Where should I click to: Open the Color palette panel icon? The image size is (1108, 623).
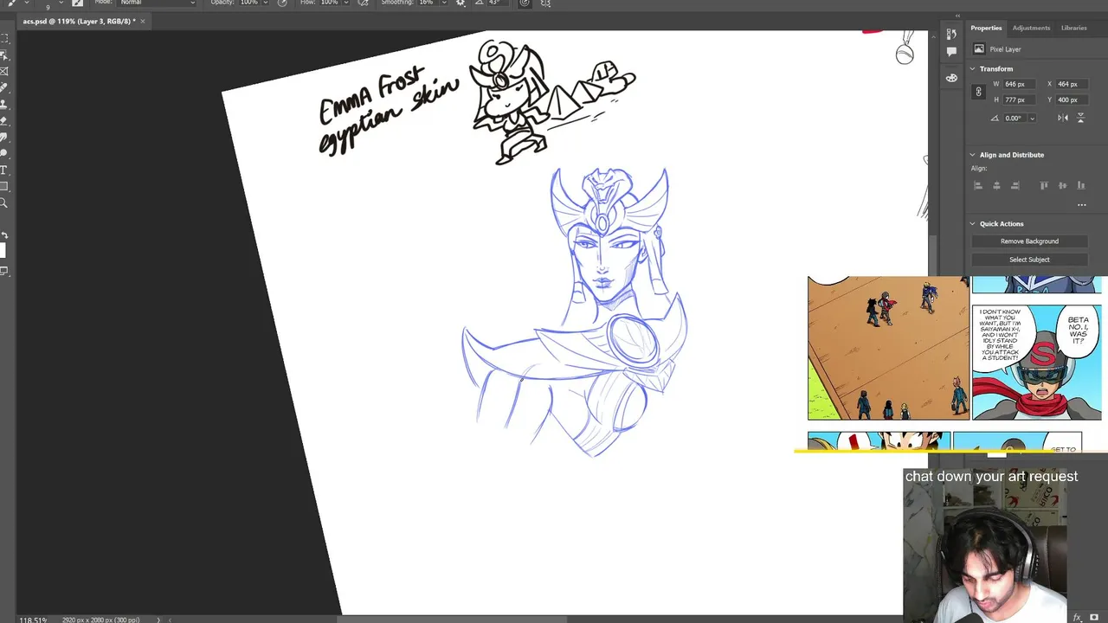point(951,78)
